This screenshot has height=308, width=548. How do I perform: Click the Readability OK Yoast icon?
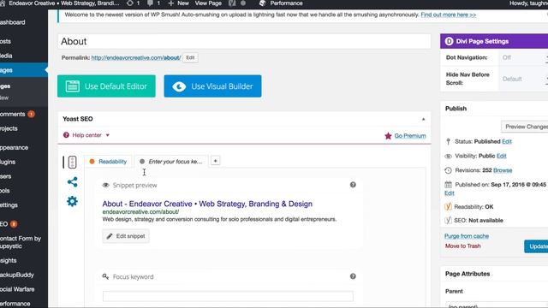(448, 206)
